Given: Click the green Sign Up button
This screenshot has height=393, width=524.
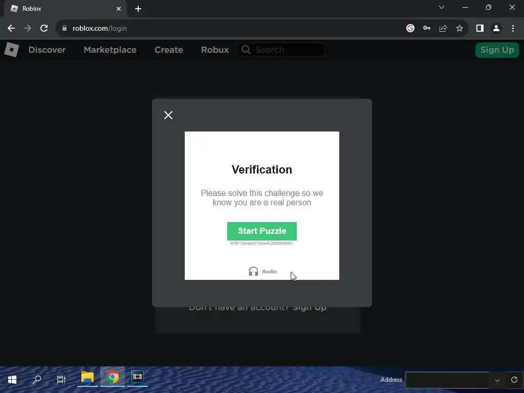Looking at the screenshot, I should click(497, 50).
